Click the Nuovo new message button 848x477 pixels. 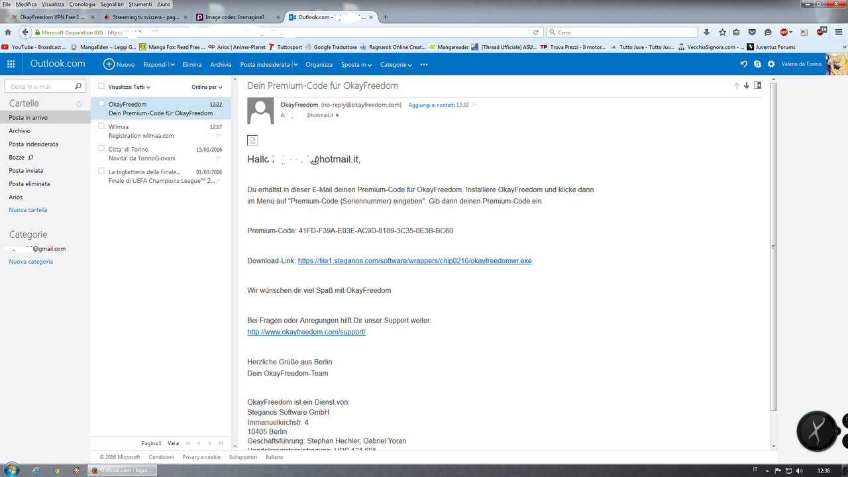(x=119, y=64)
